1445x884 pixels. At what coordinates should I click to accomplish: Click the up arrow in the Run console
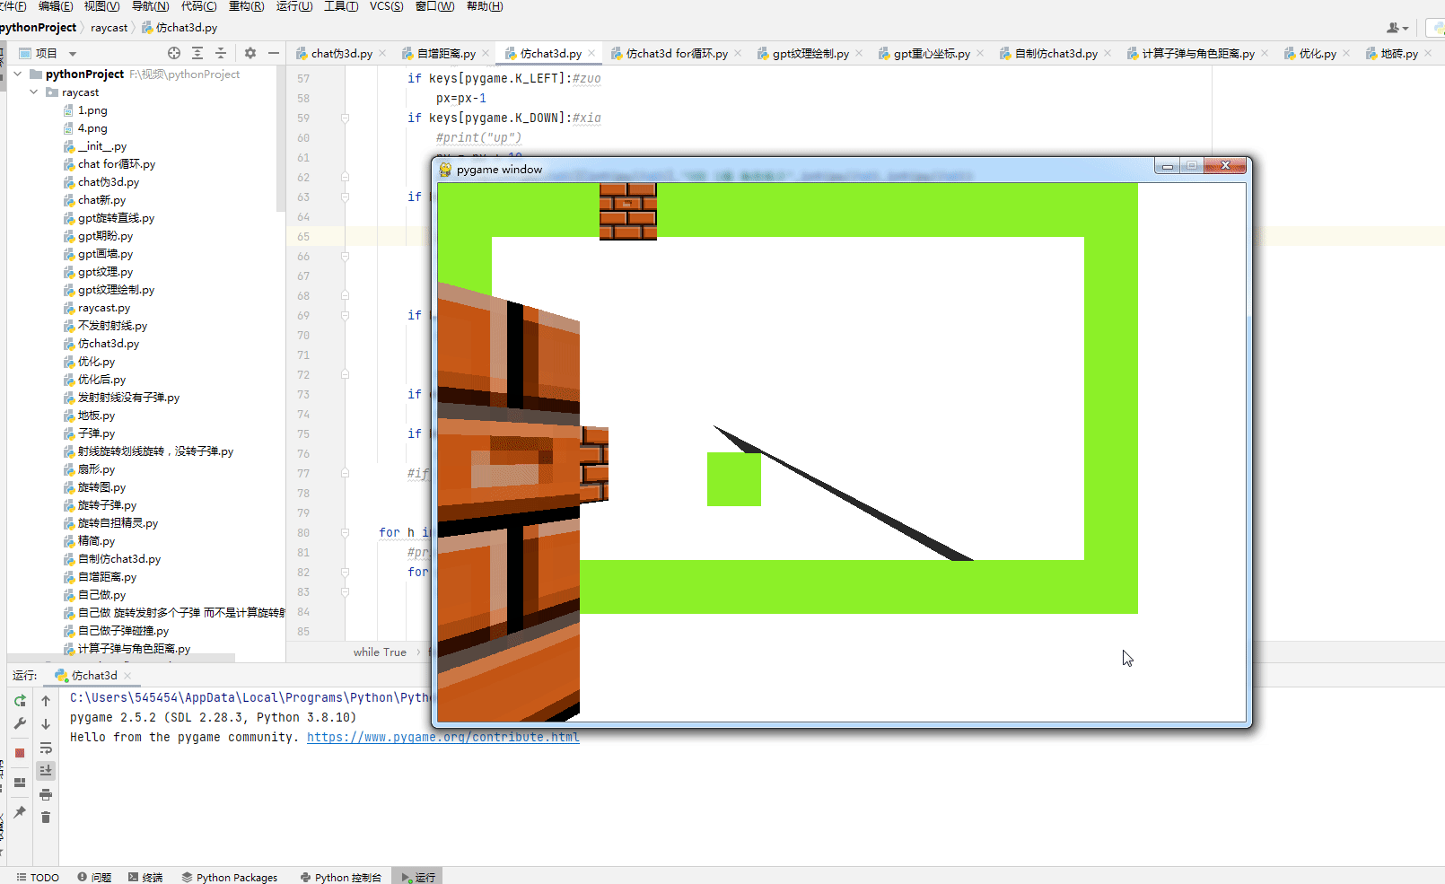[46, 701]
